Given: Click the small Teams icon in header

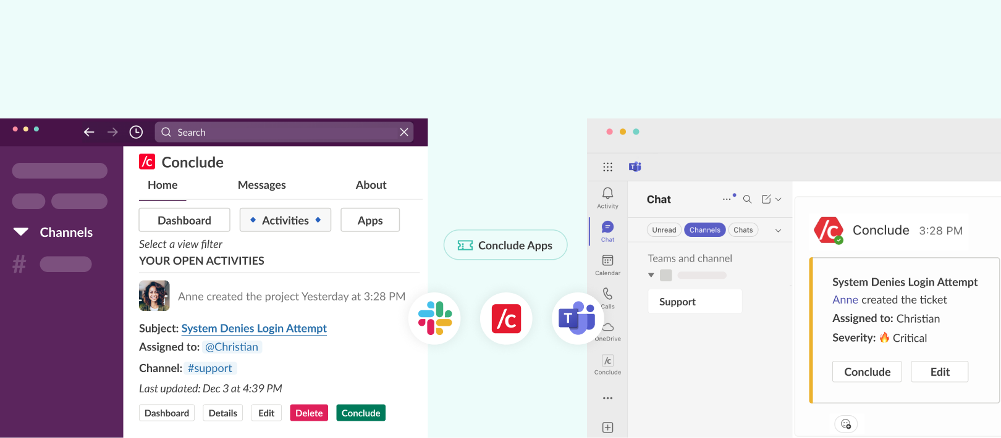Looking at the screenshot, I should point(635,167).
